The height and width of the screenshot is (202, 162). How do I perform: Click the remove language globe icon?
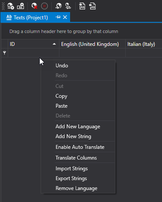34,6
